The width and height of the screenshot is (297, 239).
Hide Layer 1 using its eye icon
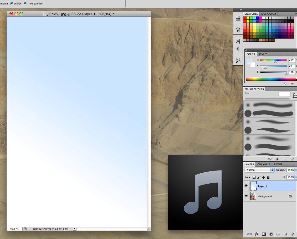pos(246,186)
